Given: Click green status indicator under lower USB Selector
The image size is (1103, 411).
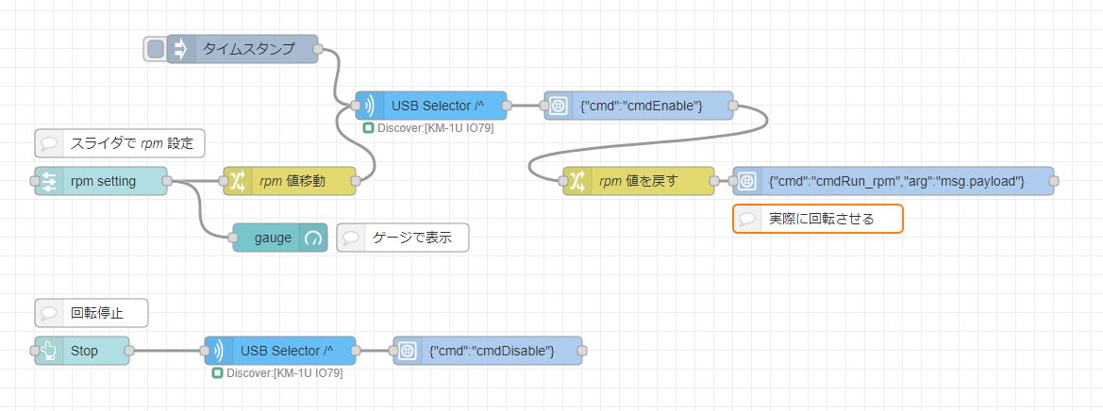Looking at the screenshot, I should pos(217,373).
